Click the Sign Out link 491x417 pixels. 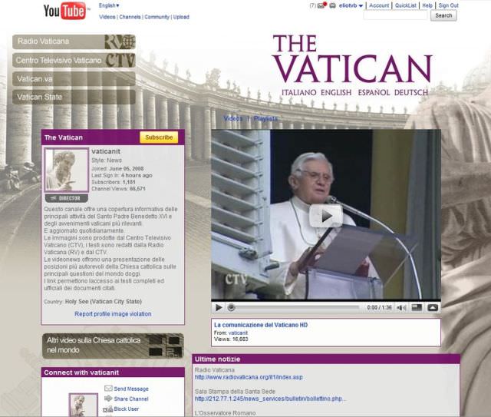(x=448, y=5)
